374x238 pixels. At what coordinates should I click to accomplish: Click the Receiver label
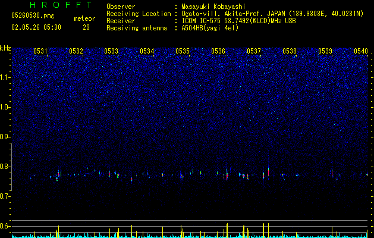[121, 21]
